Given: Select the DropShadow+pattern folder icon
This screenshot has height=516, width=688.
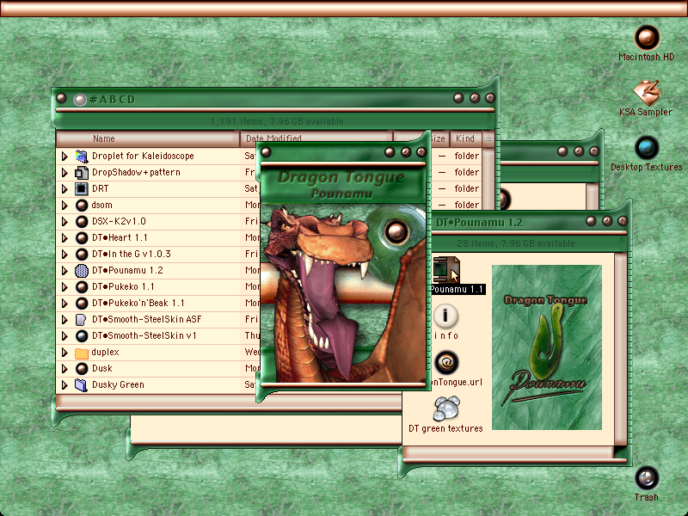Looking at the screenshot, I should 82,173.
